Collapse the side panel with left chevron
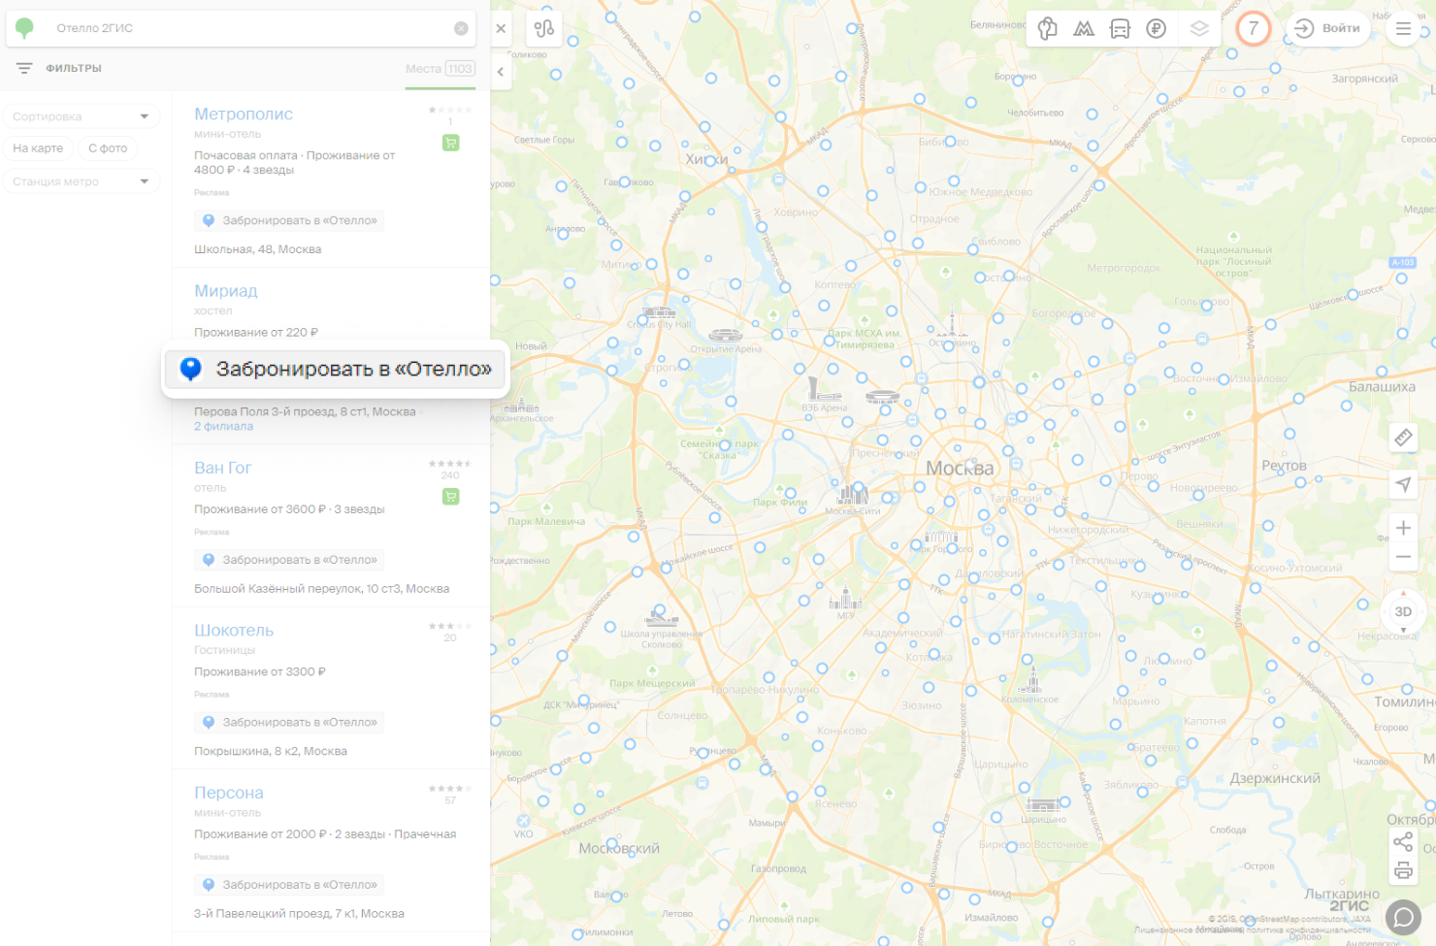 (501, 71)
